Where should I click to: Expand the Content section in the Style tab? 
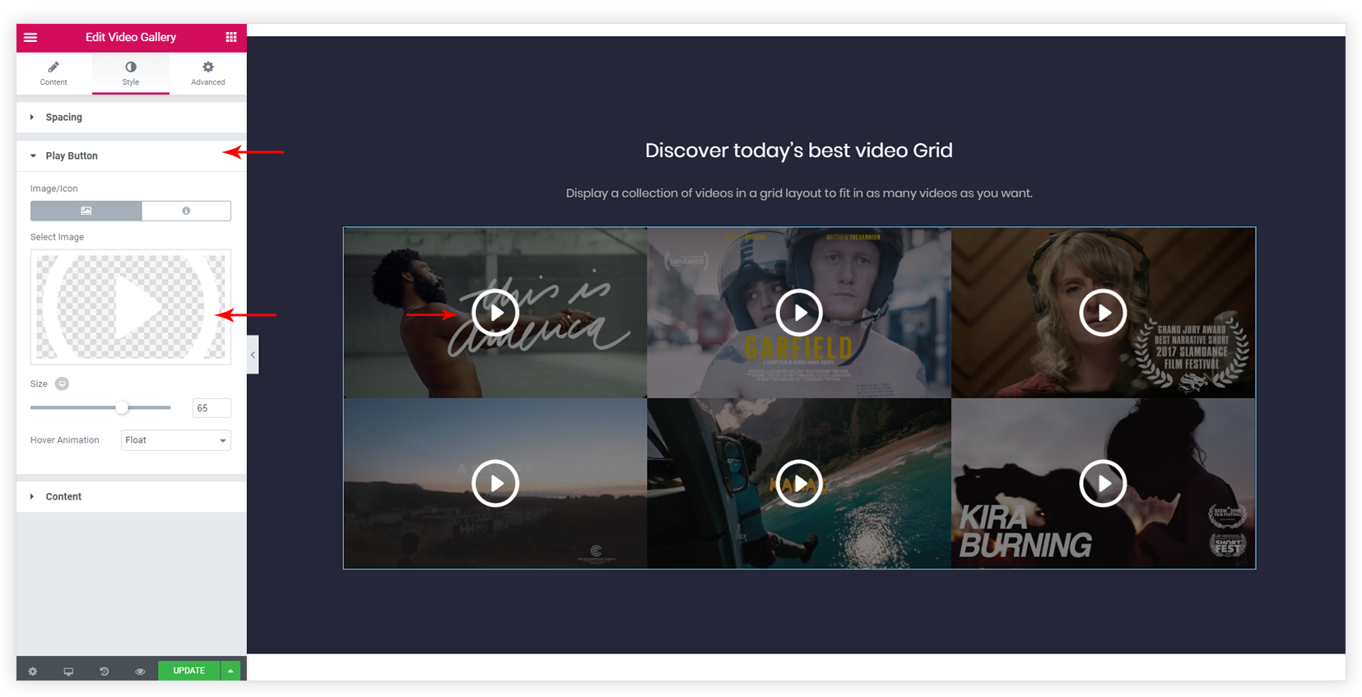point(132,496)
